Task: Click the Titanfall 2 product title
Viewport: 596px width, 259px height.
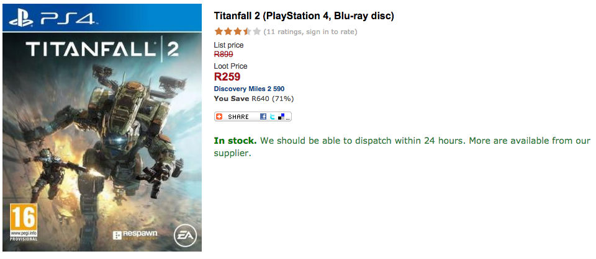Action: coord(304,15)
